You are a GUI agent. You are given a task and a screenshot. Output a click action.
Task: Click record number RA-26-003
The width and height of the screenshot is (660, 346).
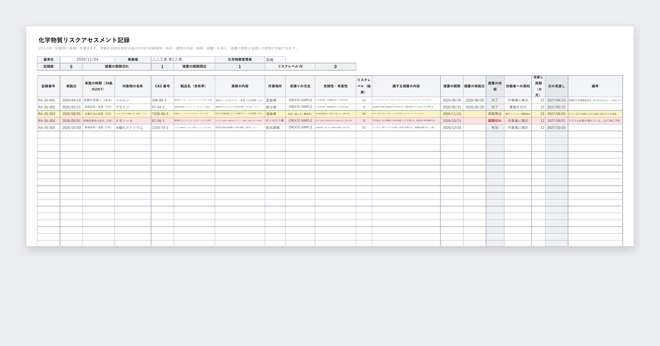click(x=48, y=114)
